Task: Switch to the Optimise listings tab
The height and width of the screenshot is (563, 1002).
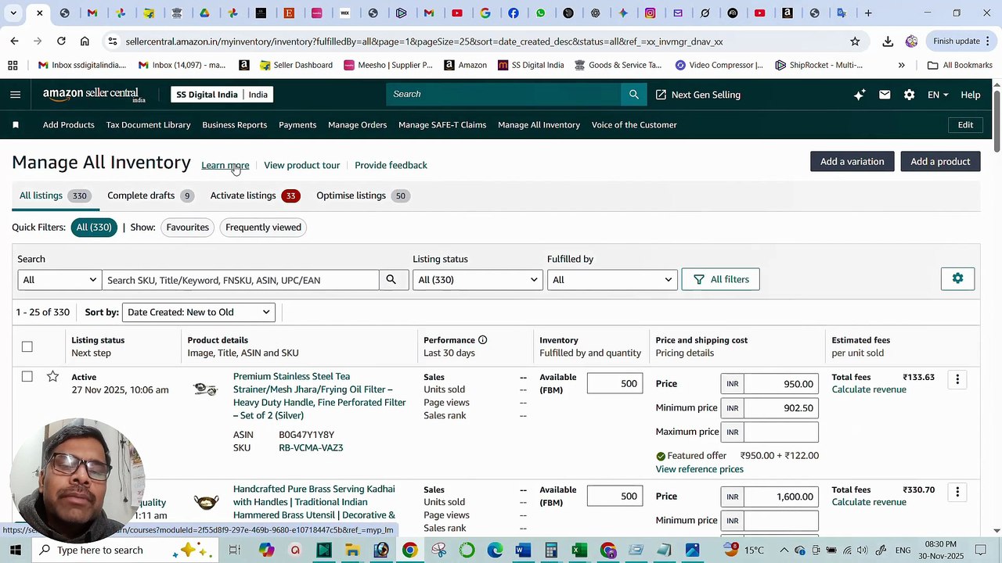Action: click(x=363, y=195)
